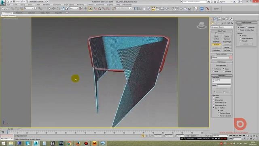Open the Create panel tab icon
This screenshot has width=259, height=146.
[x=212, y=19]
